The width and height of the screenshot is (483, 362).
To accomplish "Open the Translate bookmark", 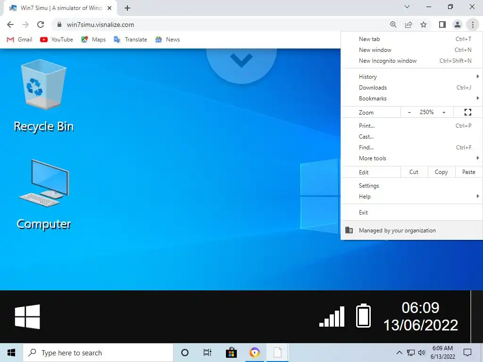I will point(130,40).
